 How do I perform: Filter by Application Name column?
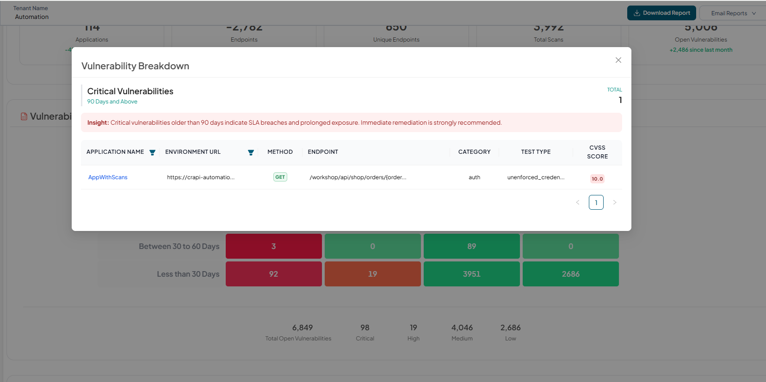[152, 152]
